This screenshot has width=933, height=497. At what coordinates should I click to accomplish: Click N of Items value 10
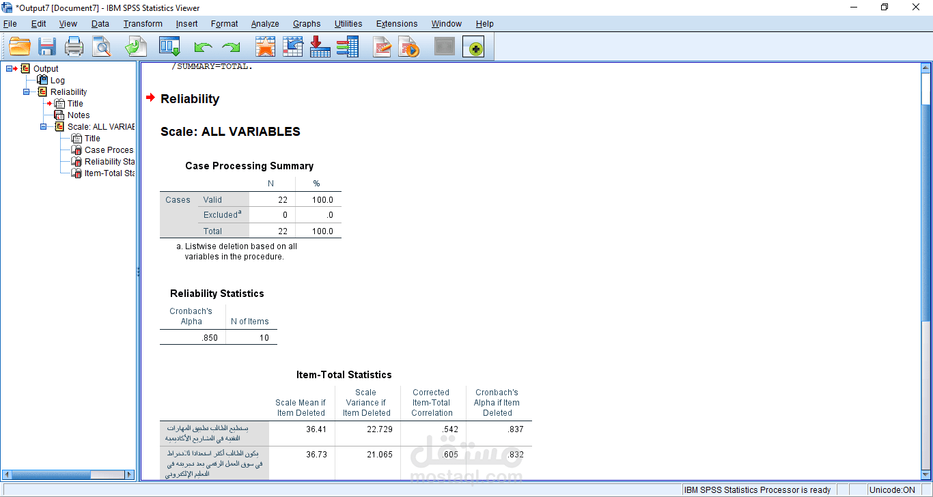[264, 338]
